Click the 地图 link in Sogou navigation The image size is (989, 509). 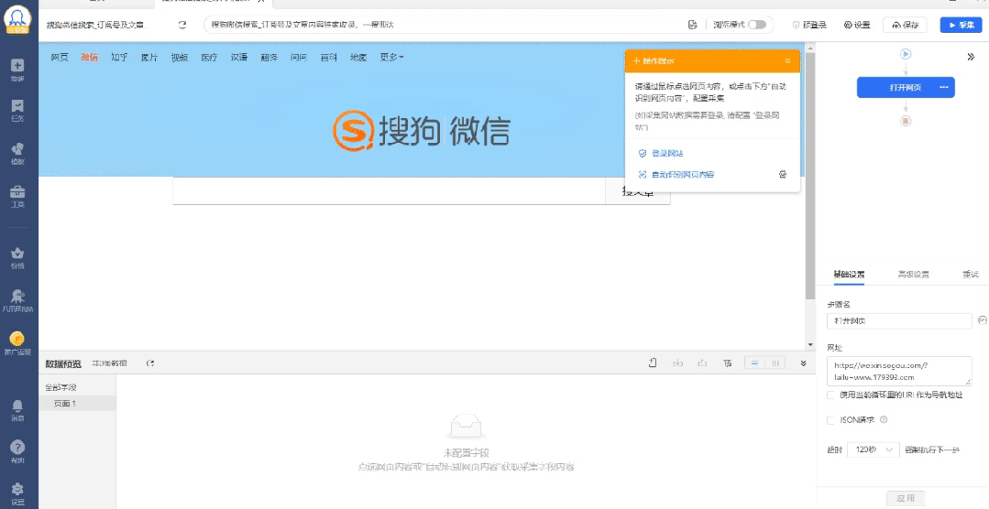358,58
